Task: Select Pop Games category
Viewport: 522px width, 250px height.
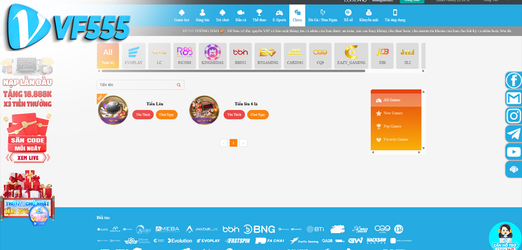Action: point(396,126)
